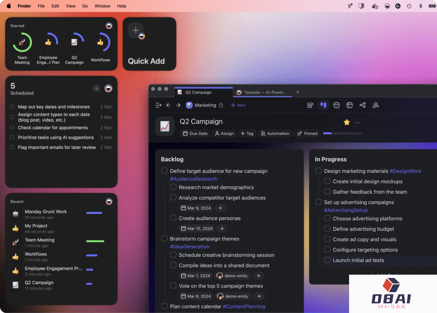Add a new browser tab with plus

tap(297, 92)
